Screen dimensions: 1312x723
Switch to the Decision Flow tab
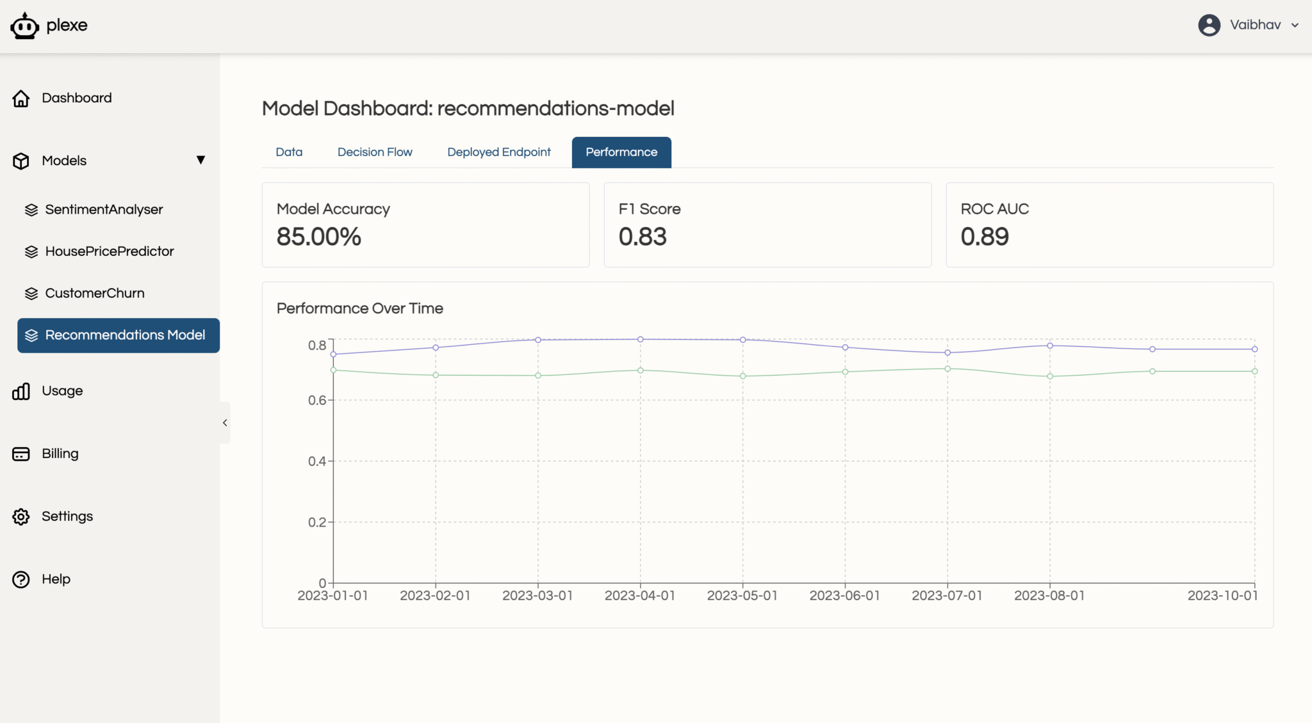(x=375, y=152)
